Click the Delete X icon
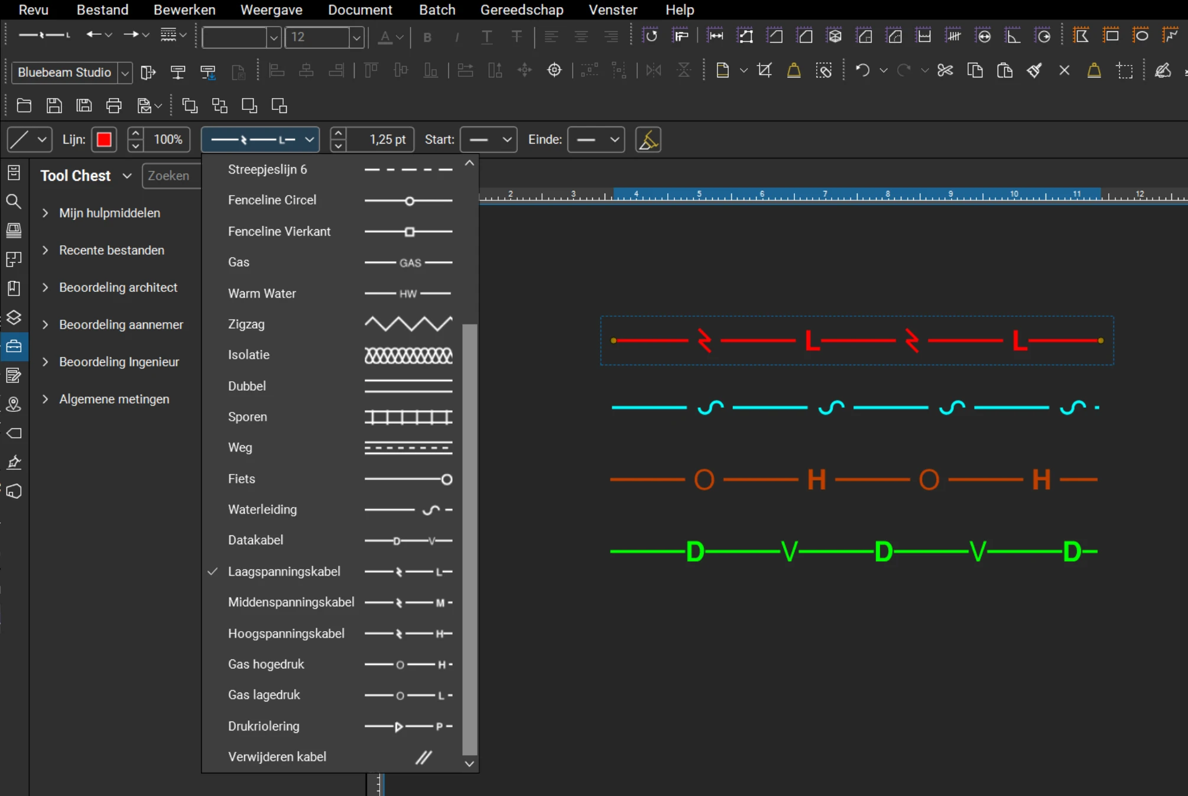1188x796 pixels. point(1064,70)
